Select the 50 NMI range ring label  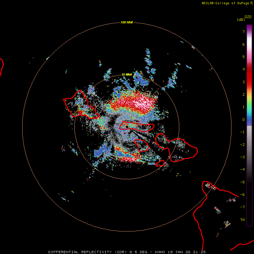coord(127,75)
